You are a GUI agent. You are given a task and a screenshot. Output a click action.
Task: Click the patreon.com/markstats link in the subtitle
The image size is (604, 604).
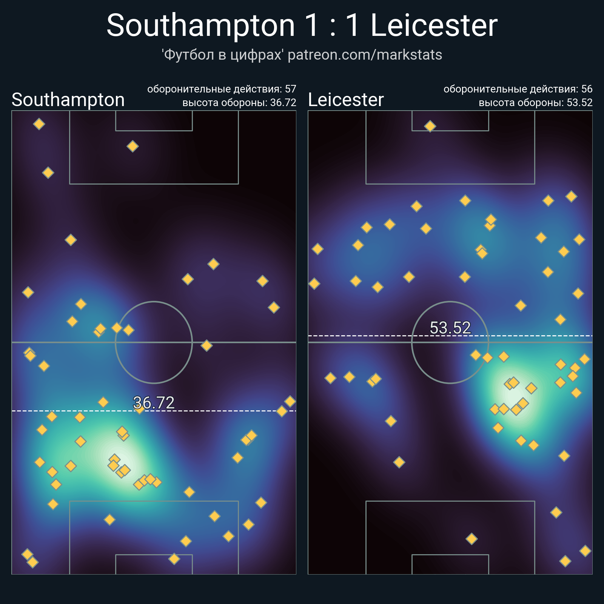click(365, 55)
